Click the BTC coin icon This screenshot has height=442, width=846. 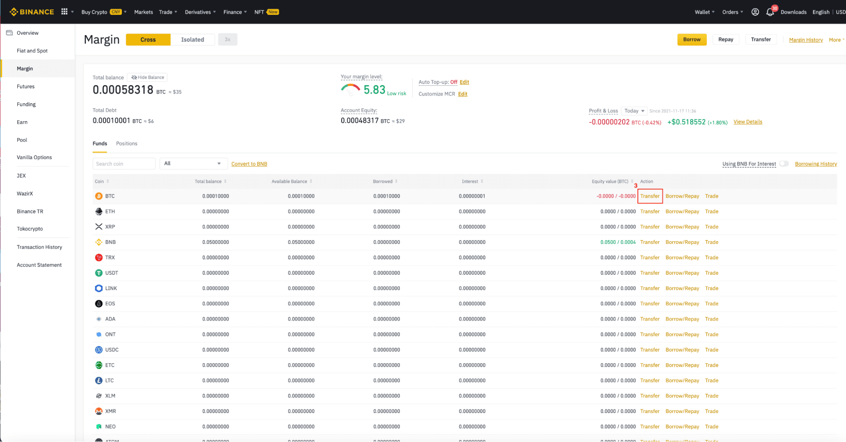pyautogui.click(x=99, y=196)
